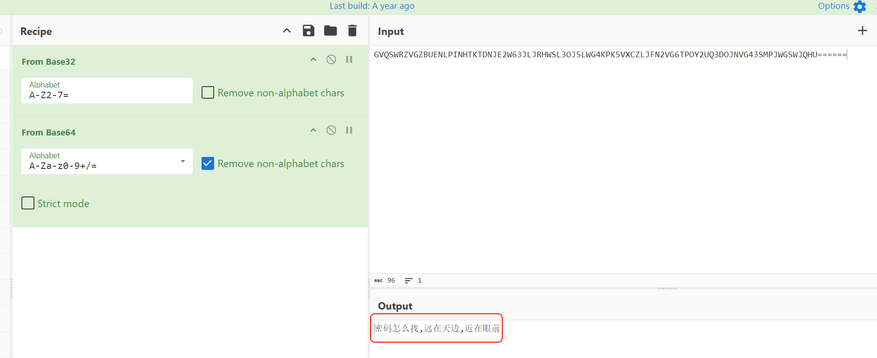Screen dimensions: 877x358
Task: Open the Base64 Alphabet dropdown arrow
Action: pyautogui.click(x=183, y=161)
